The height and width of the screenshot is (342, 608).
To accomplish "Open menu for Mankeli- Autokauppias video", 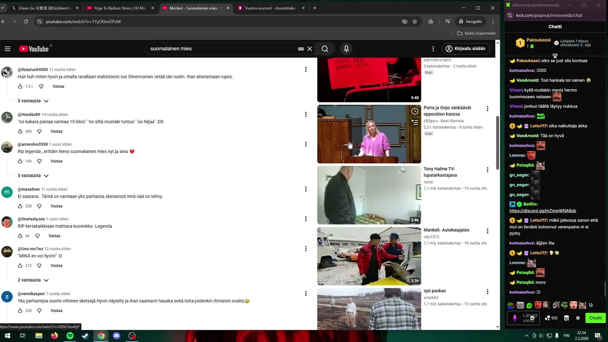I will (x=487, y=231).
